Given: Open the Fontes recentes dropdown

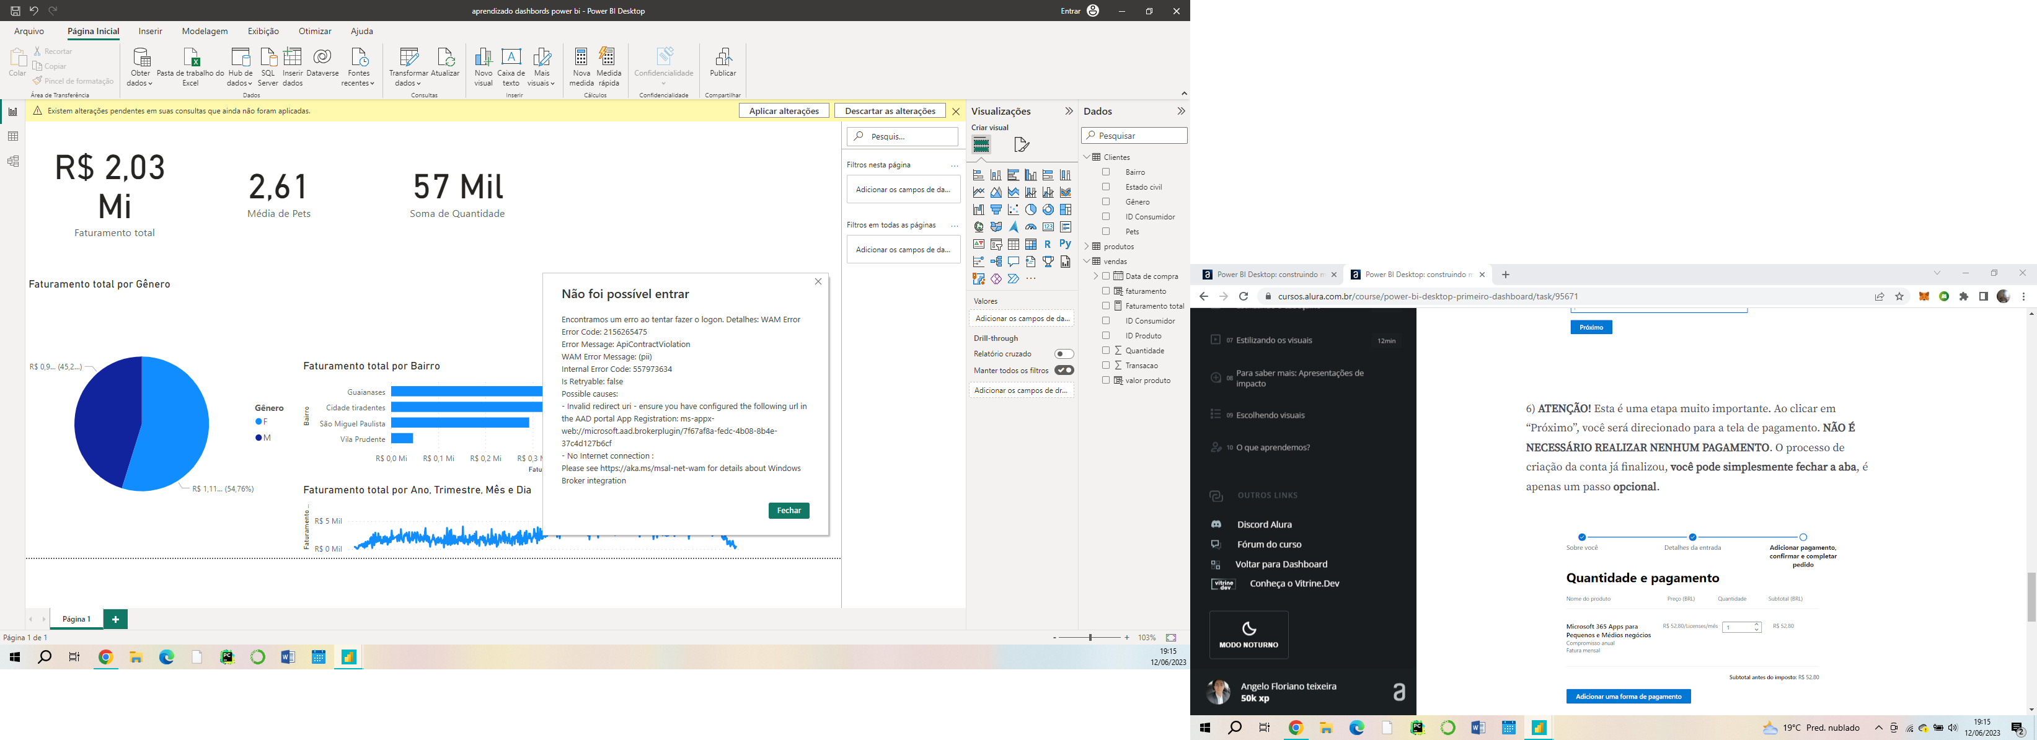Looking at the screenshot, I should click(358, 78).
